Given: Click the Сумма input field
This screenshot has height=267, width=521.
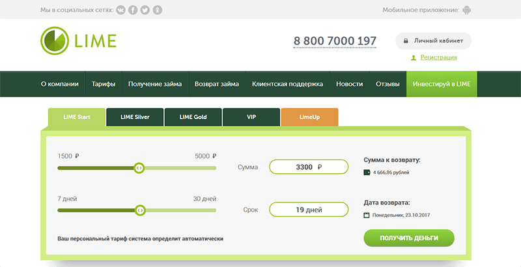Looking at the screenshot, I should [309, 167].
